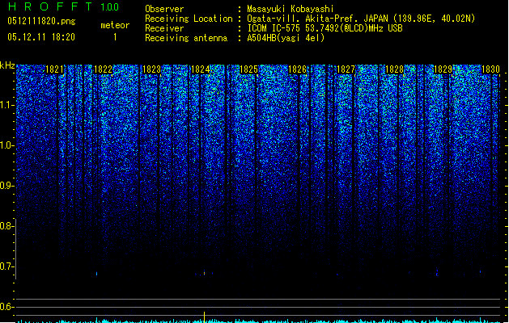Click the 0.7 kHz axis label
Image resolution: width=509 pixels, height=323 pixels.
click(6, 266)
